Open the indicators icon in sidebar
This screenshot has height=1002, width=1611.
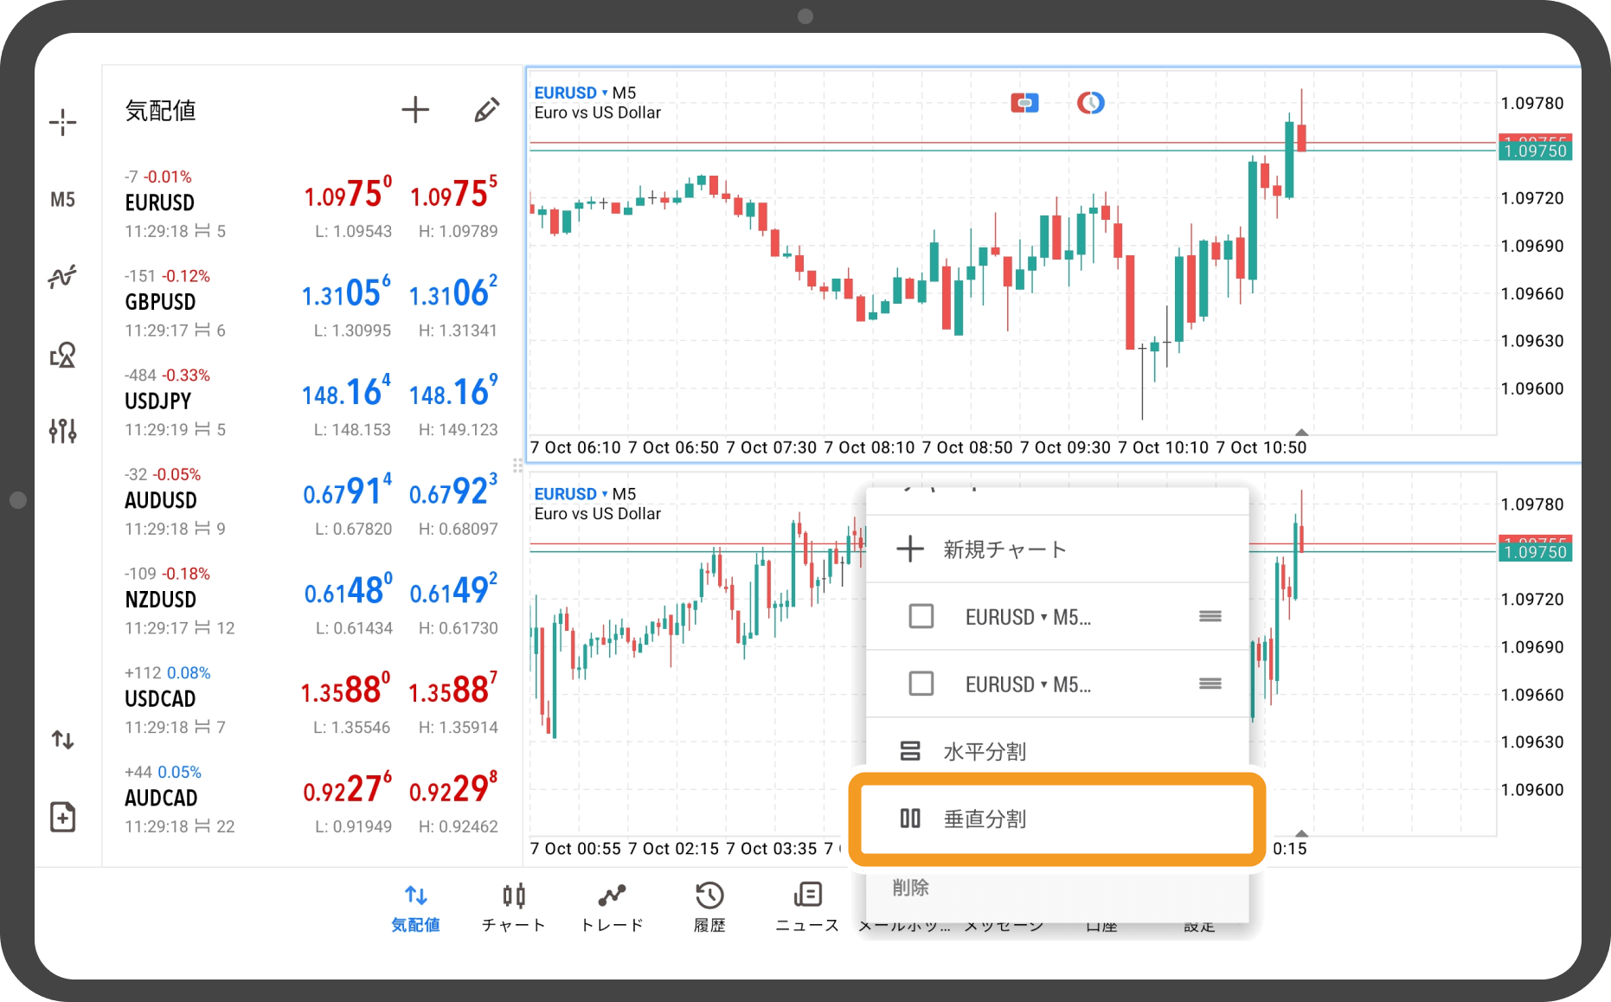pos(62,277)
